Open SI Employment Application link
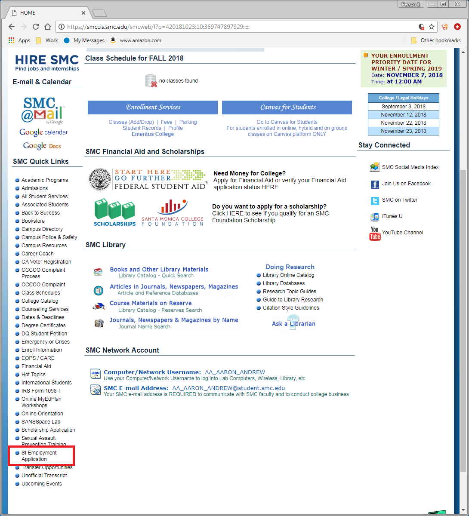Image resolution: width=469 pixels, height=516 pixels. click(39, 456)
